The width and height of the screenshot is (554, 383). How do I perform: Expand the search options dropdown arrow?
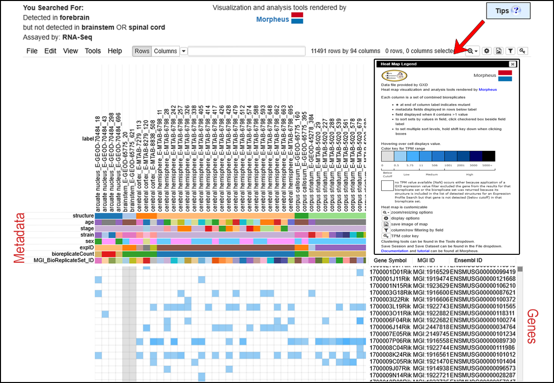click(184, 51)
